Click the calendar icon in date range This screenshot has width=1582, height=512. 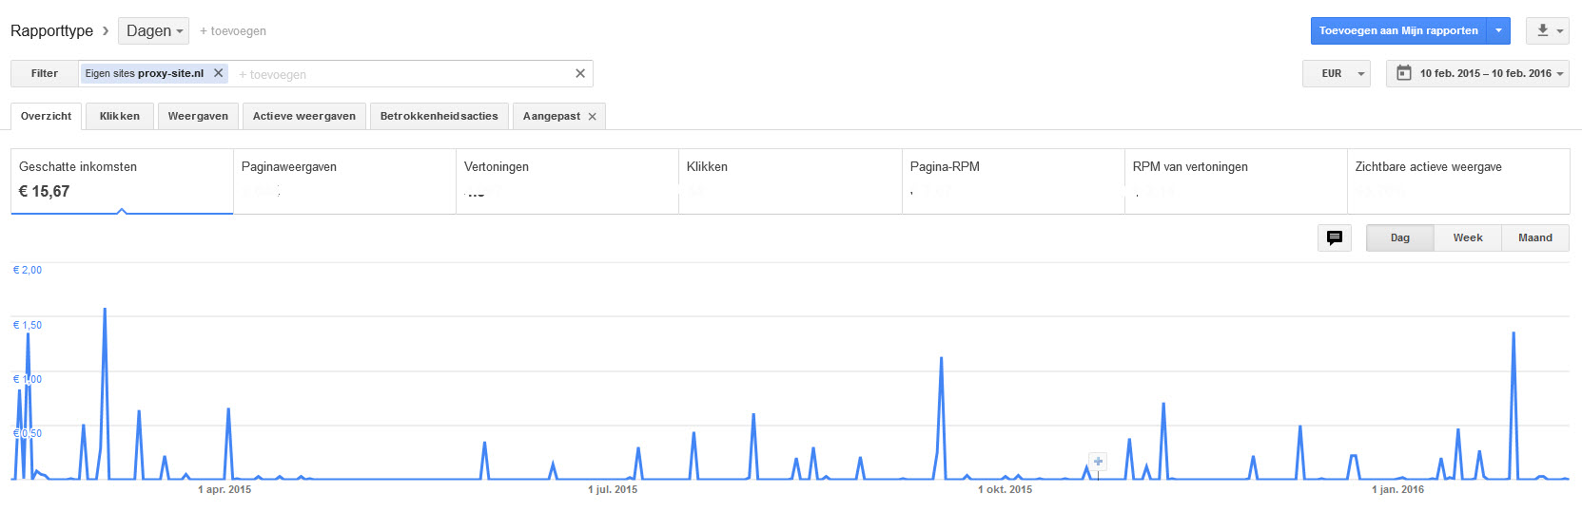(1403, 73)
